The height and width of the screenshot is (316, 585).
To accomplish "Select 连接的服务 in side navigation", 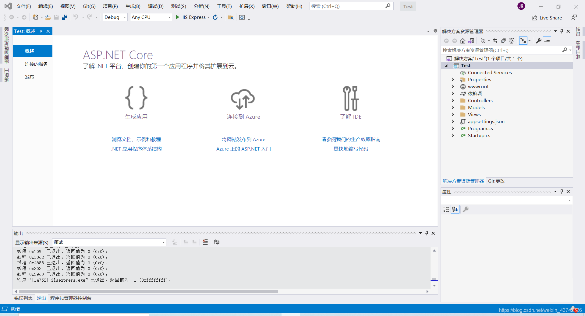I will (36, 64).
